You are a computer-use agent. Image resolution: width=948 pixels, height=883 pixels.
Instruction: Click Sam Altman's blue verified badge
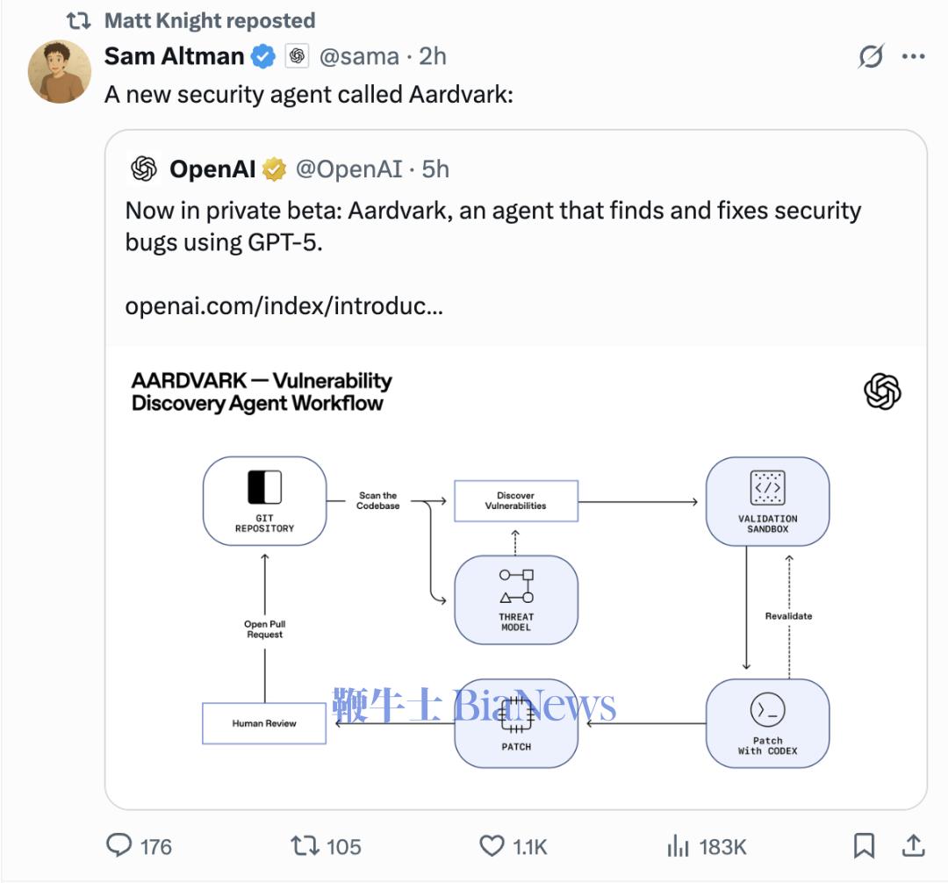coord(263,57)
